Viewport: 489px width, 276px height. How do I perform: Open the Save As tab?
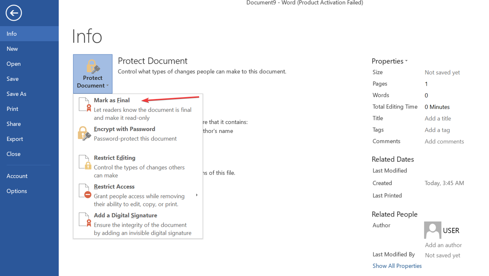tap(16, 94)
